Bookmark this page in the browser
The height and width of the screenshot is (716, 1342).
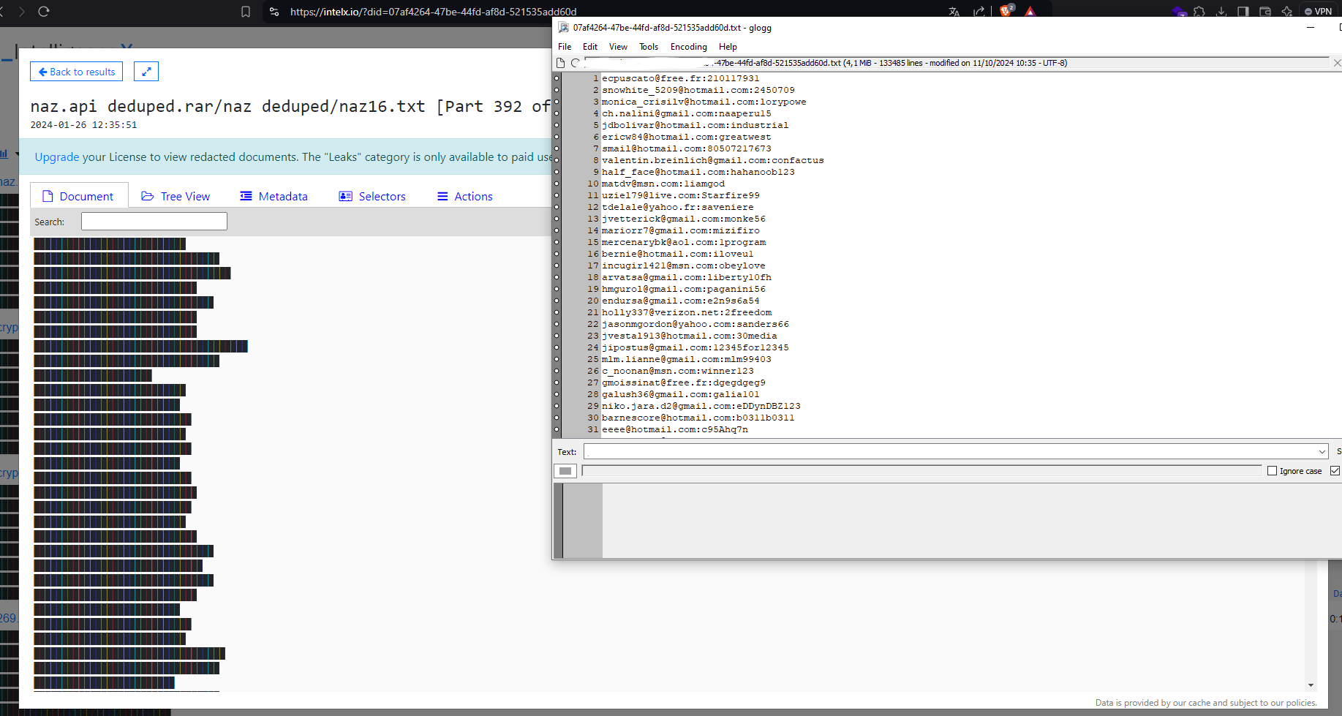click(x=246, y=12)
